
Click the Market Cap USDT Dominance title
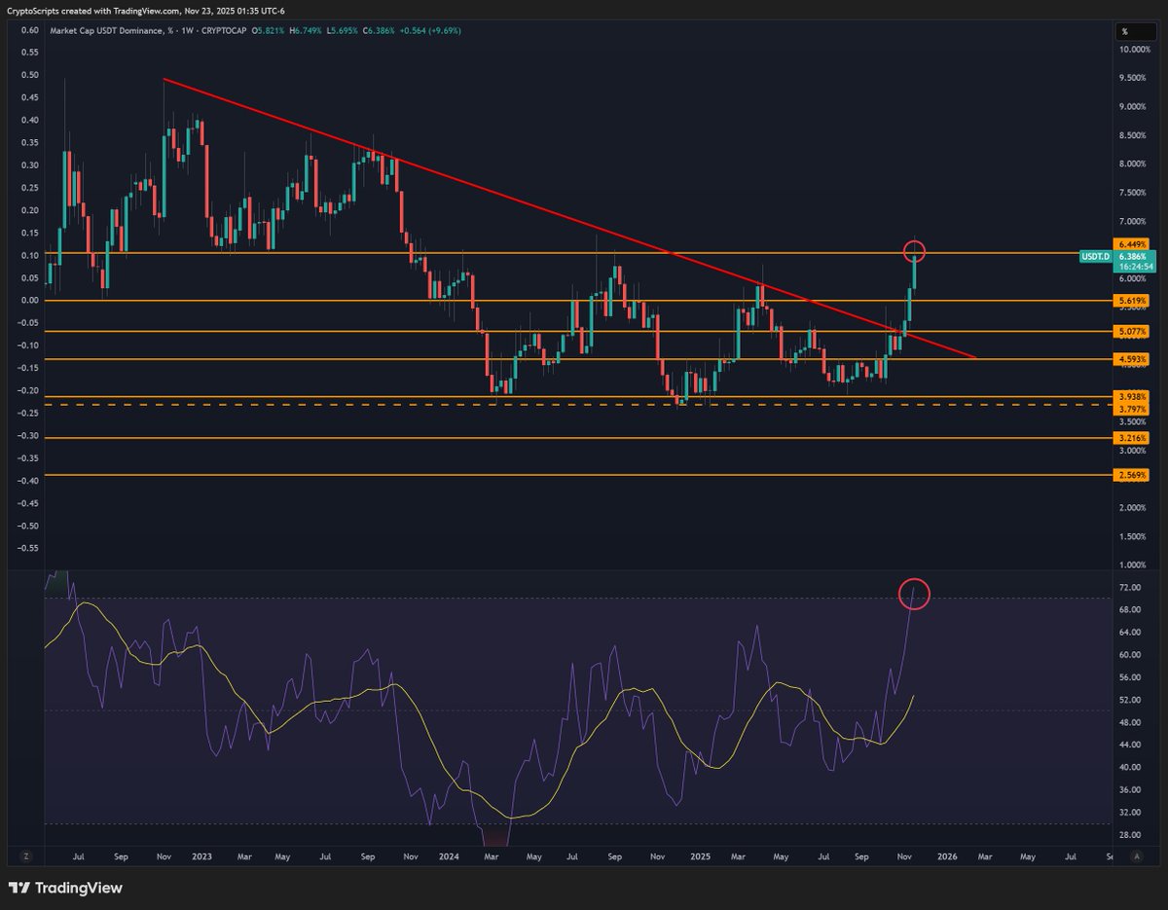pyautogui.click(x=107, y=31)
